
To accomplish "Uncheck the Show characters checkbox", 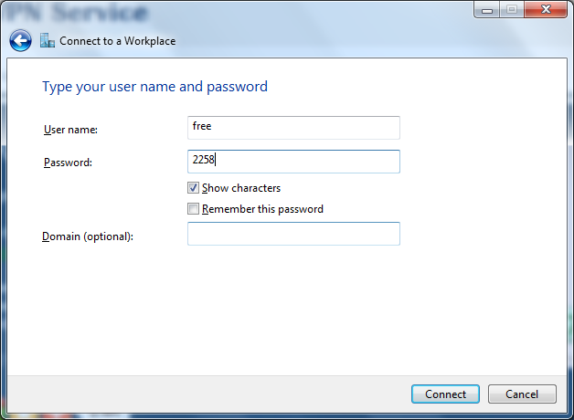I will 193,188.
